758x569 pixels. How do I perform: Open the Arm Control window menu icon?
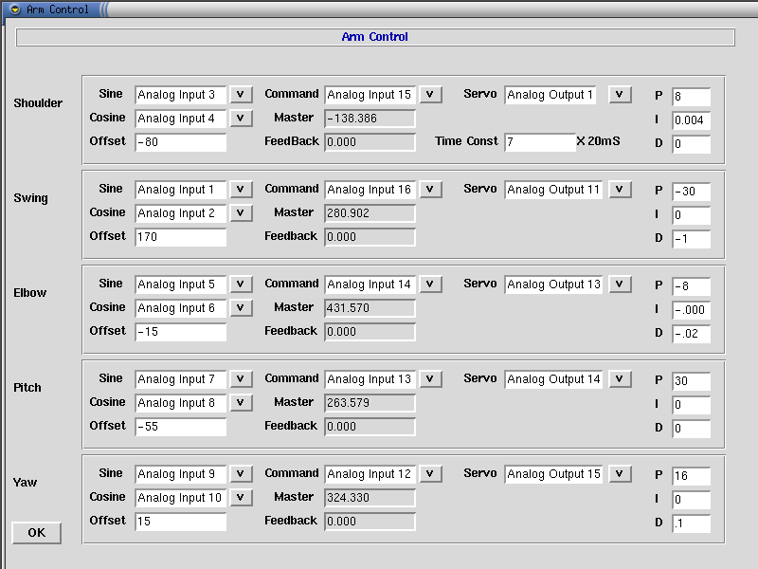[15, 9]
